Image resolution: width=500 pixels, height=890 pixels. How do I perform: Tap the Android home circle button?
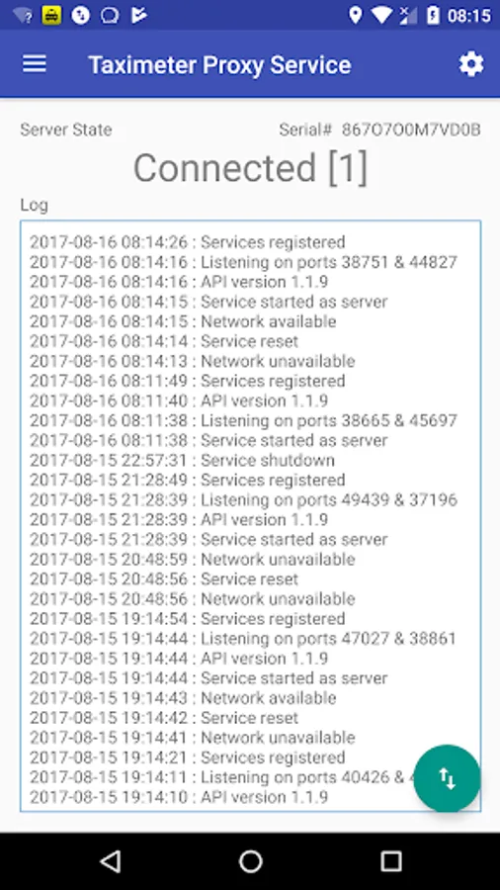point(250,861)
